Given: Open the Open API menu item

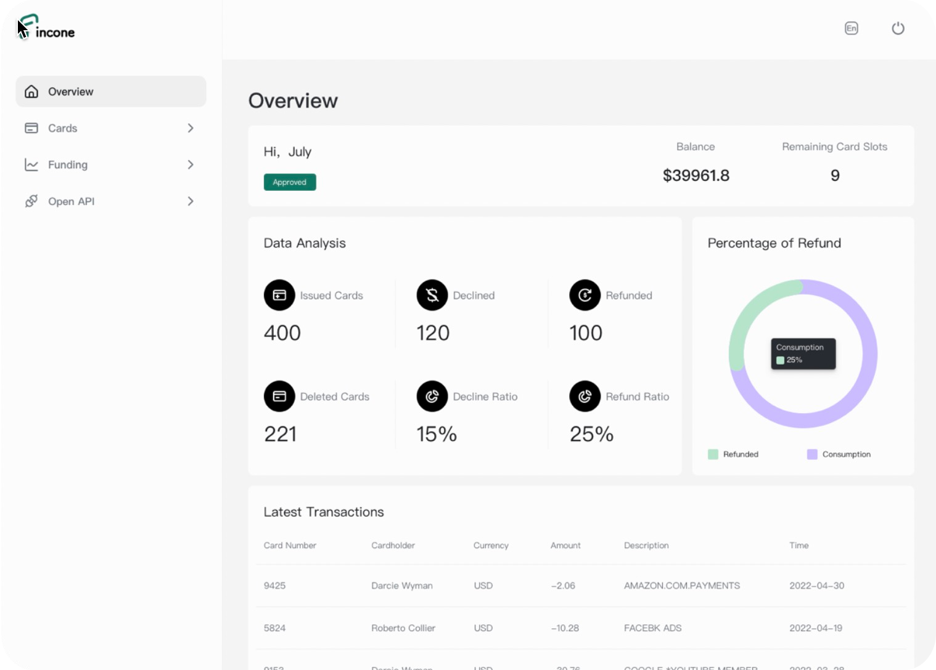Looking at the screenshot, I should point(111,201).
